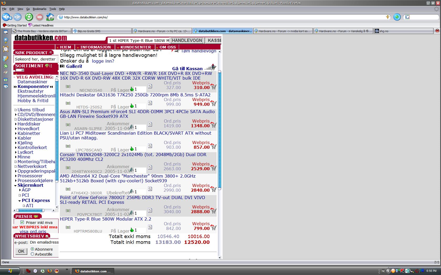Expand the AGP subcategory arrow

tap(20, 190)
